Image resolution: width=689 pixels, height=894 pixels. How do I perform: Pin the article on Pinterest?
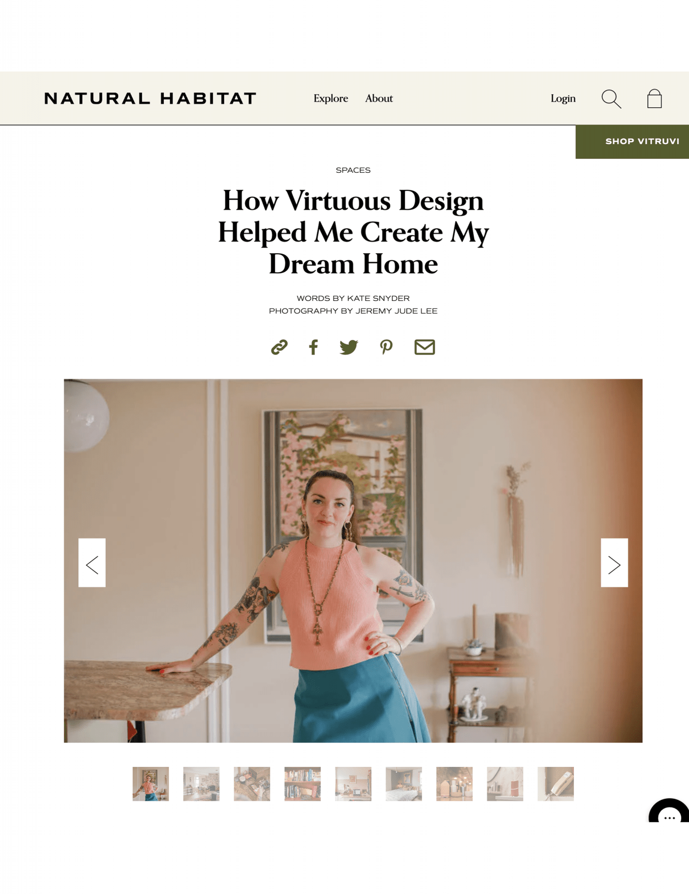[386, 347]
